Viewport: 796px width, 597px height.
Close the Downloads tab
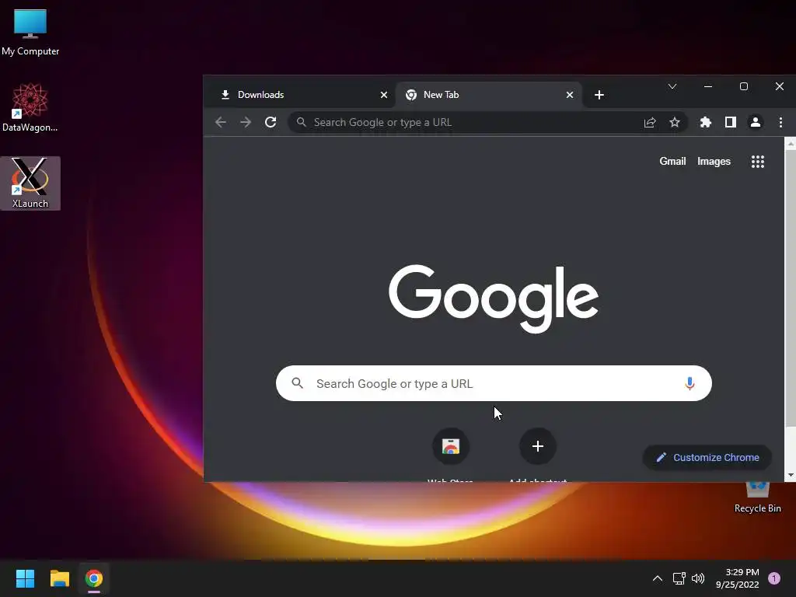click(x=384, y=95)
